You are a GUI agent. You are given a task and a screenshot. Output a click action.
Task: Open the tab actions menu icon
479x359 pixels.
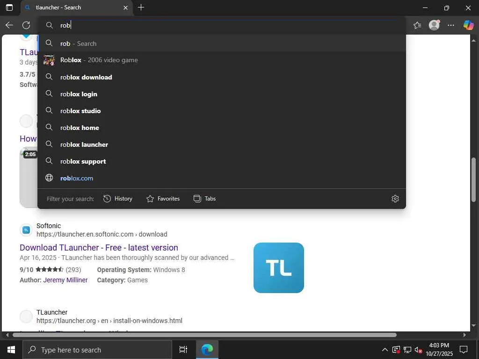[x=9, y=7]
